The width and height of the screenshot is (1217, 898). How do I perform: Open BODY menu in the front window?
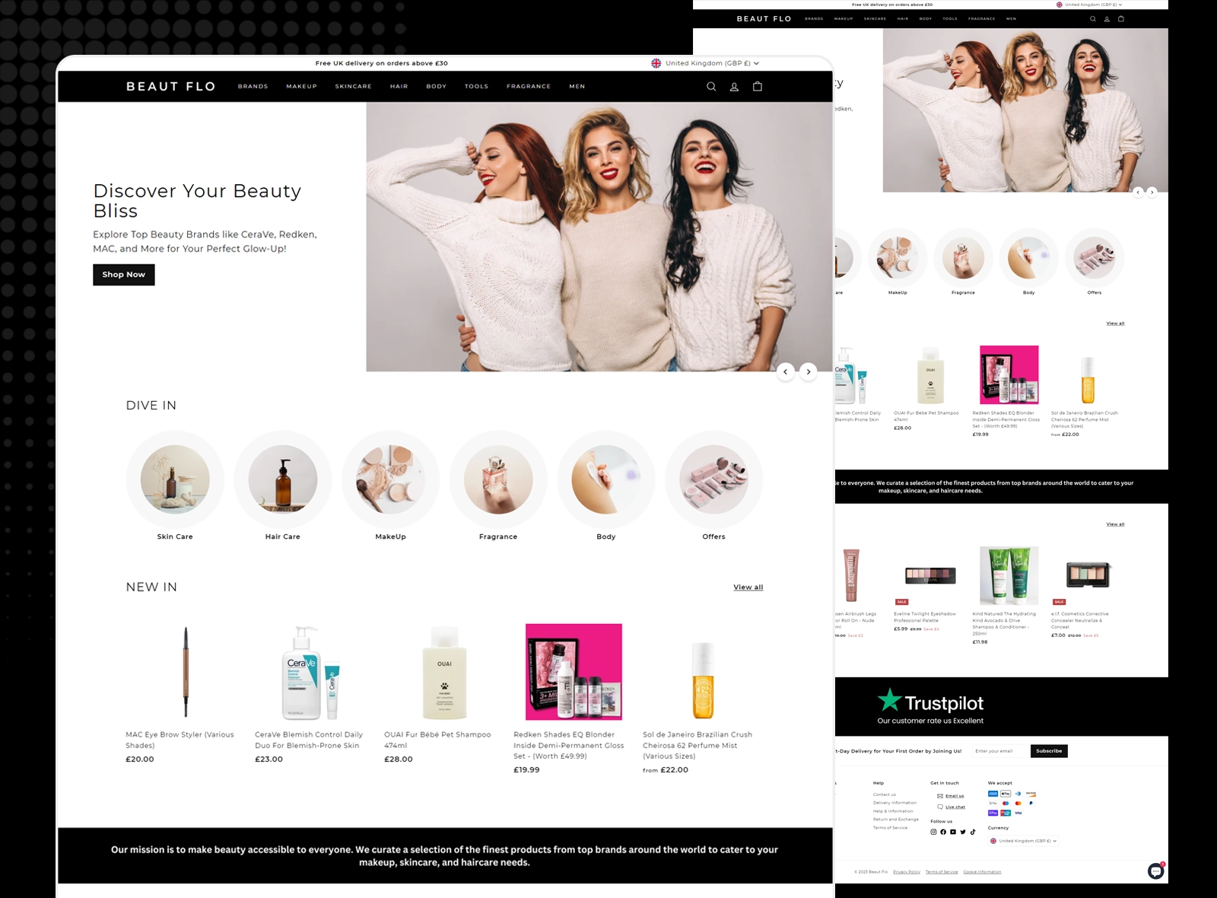437,87
